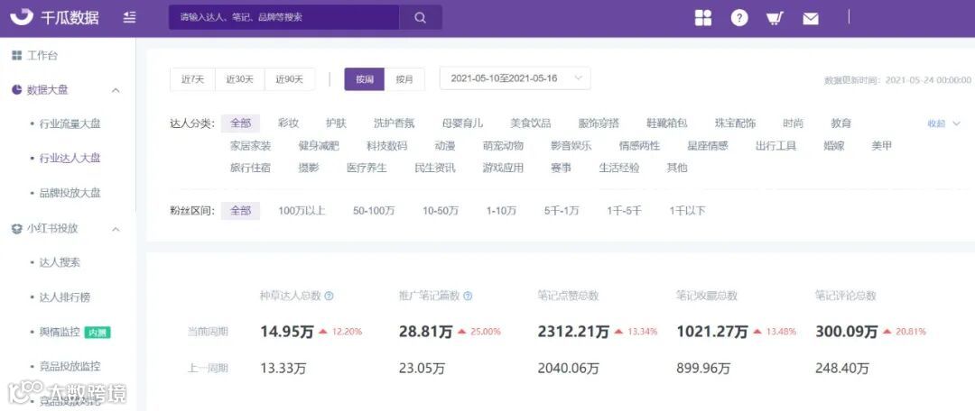Filter by 美食饮品 category

531,123
